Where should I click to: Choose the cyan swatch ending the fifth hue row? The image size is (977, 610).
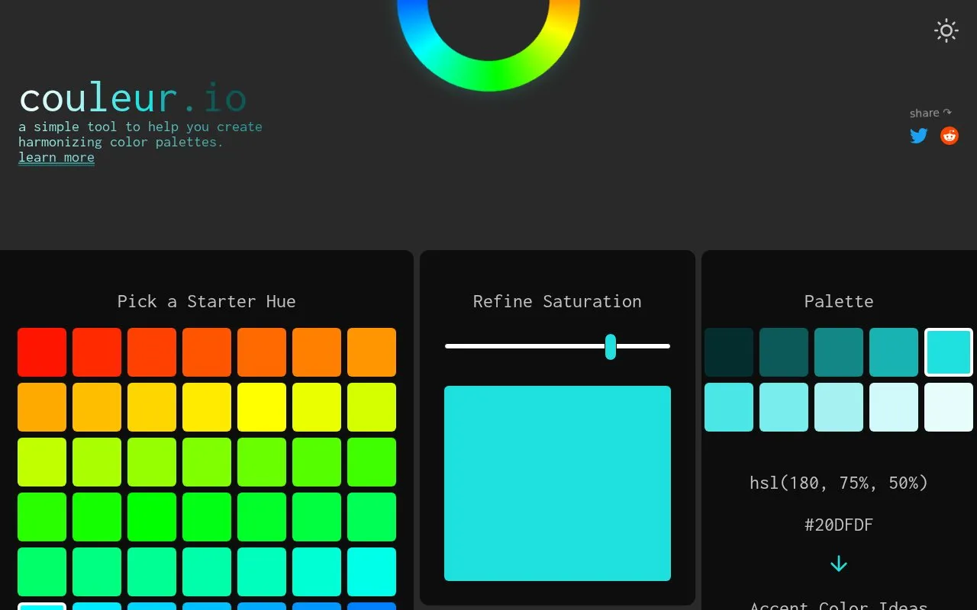[x=372, y=572]
